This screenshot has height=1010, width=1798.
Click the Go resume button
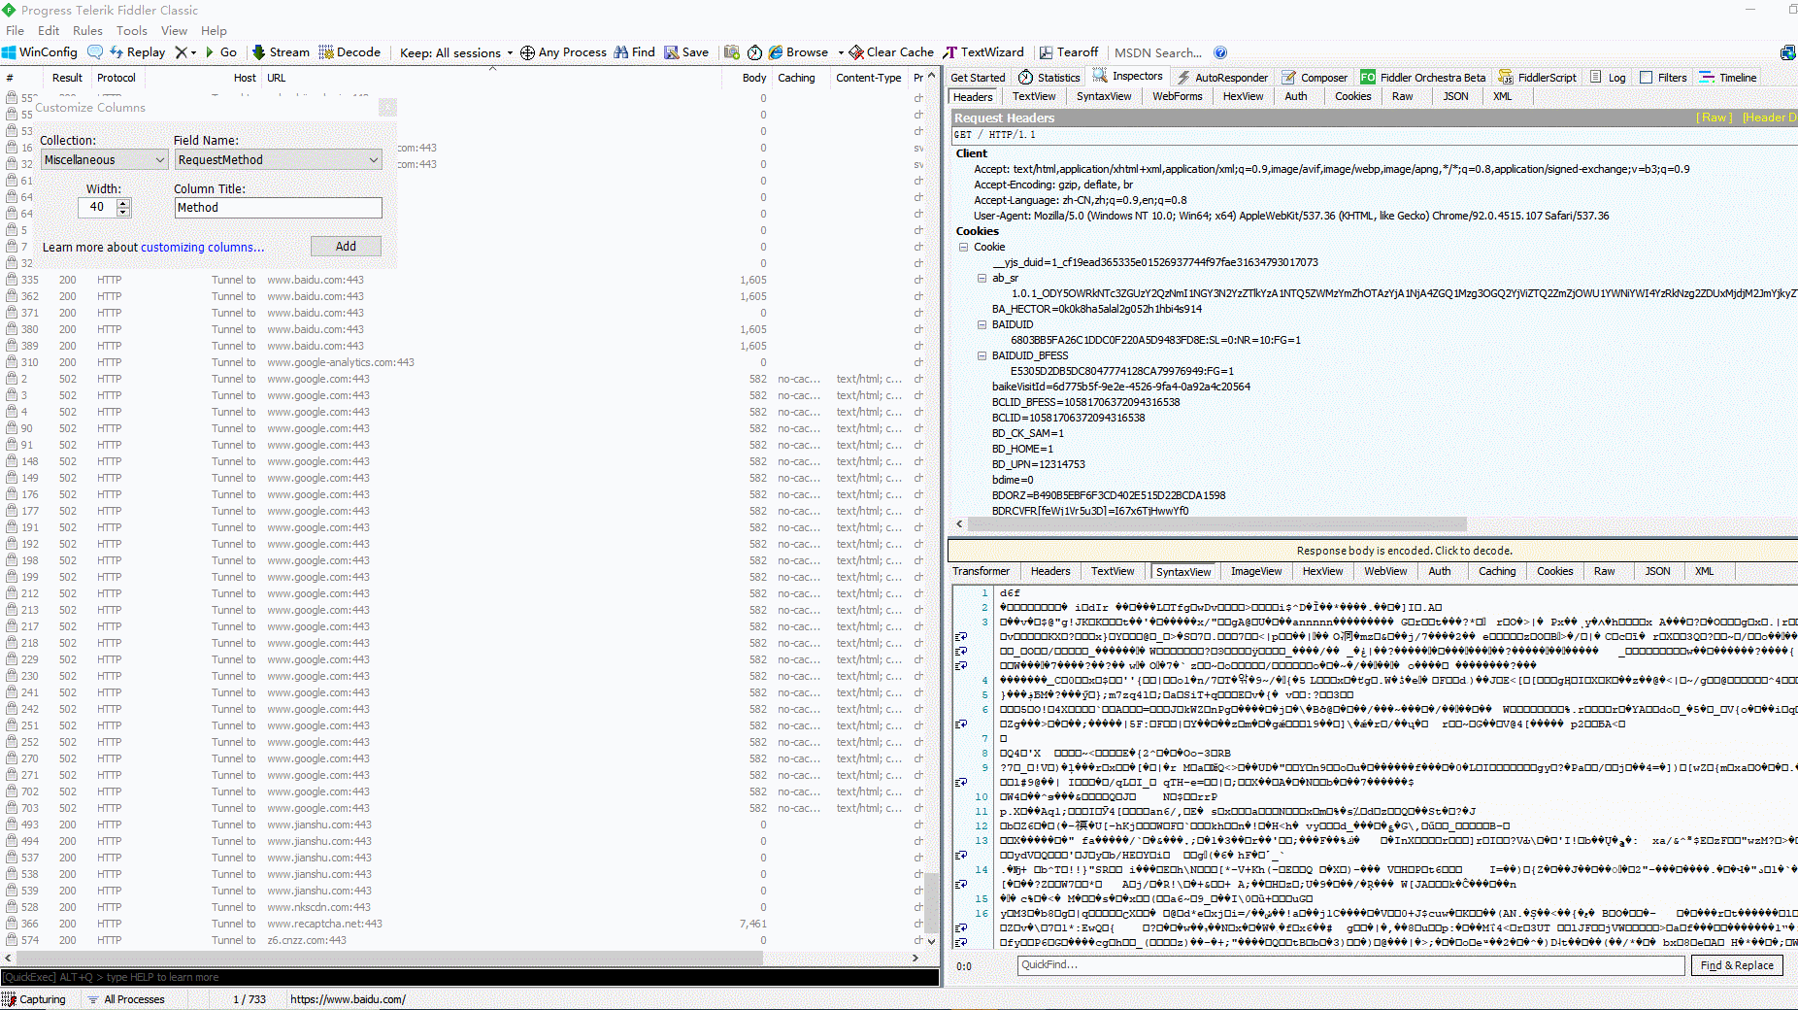pyautogui.click(x=220, y=52)
